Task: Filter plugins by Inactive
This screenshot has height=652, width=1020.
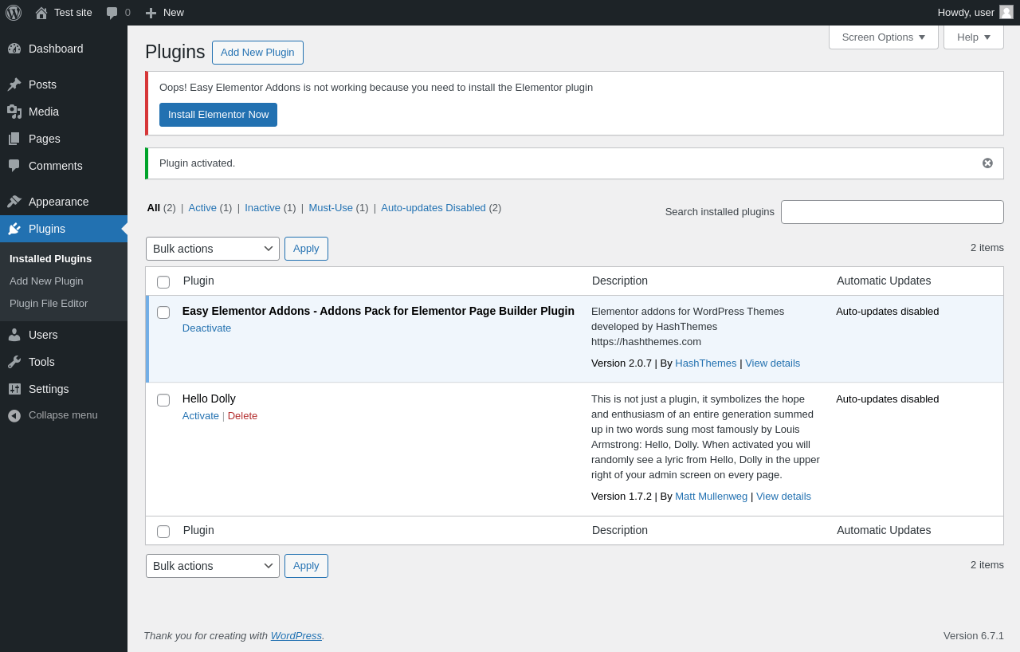Action: click(262, 208)
